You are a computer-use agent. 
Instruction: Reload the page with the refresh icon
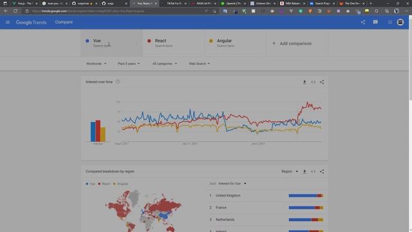15,11
